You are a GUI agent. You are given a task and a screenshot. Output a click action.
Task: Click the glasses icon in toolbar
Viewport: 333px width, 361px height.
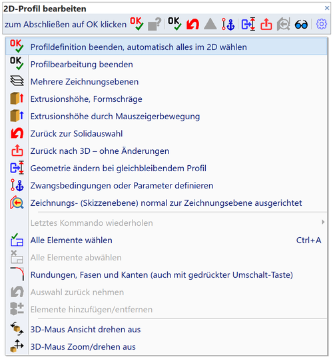tap(301, 25)
